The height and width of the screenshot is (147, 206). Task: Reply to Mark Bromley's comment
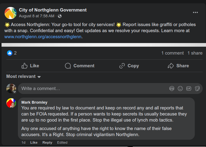[x=47, y=142]
